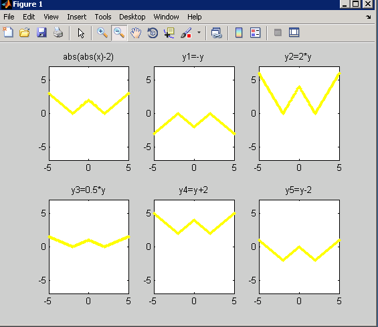The width and height of the screenshot is (378, 327).
Task: Maximize the Figure 1 window
Action: (x=356, y=4)
